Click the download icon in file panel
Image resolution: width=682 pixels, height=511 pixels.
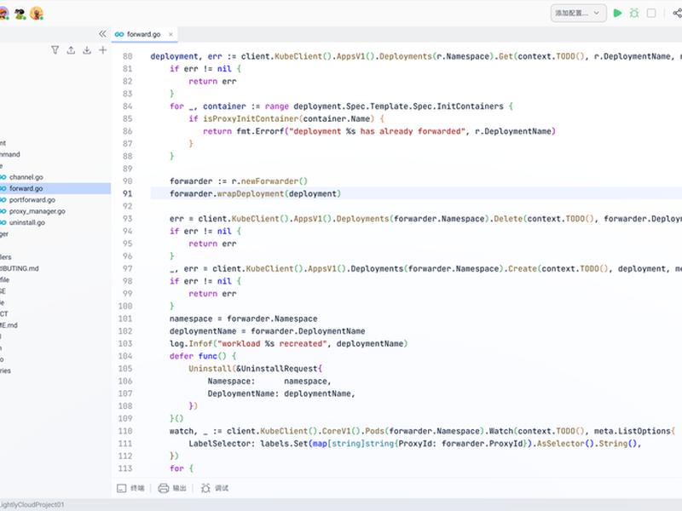tap(87, 50)
